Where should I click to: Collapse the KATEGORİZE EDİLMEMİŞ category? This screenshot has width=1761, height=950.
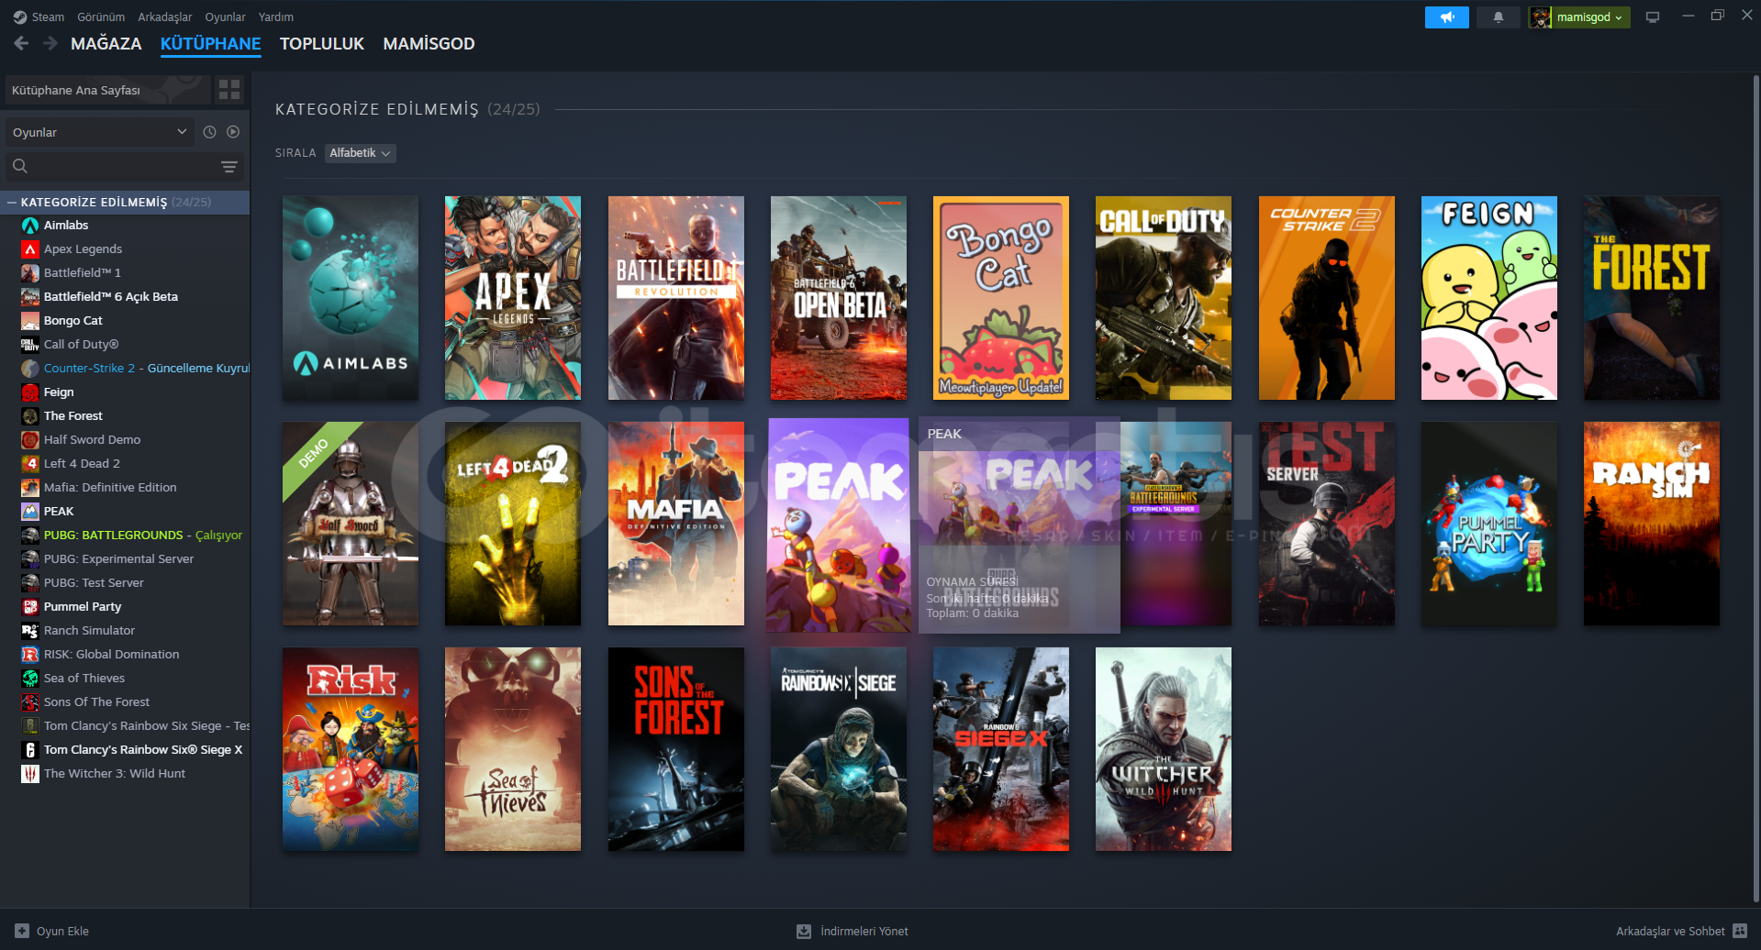[x=12, y=202]
